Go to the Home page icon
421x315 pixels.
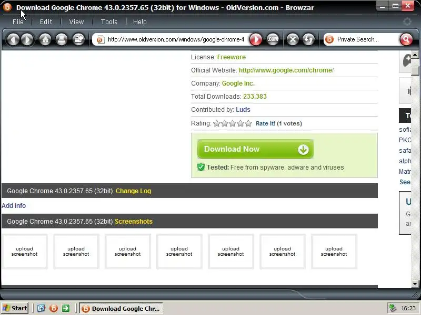point(45,40)
